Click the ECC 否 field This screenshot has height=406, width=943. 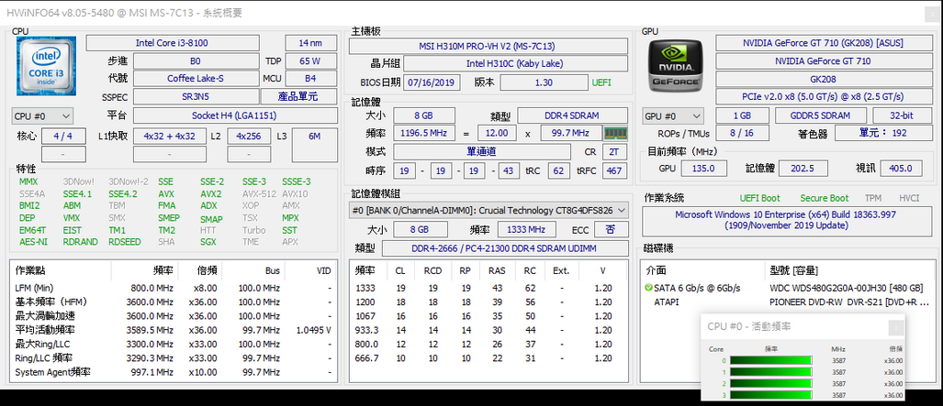pos(611,229)
